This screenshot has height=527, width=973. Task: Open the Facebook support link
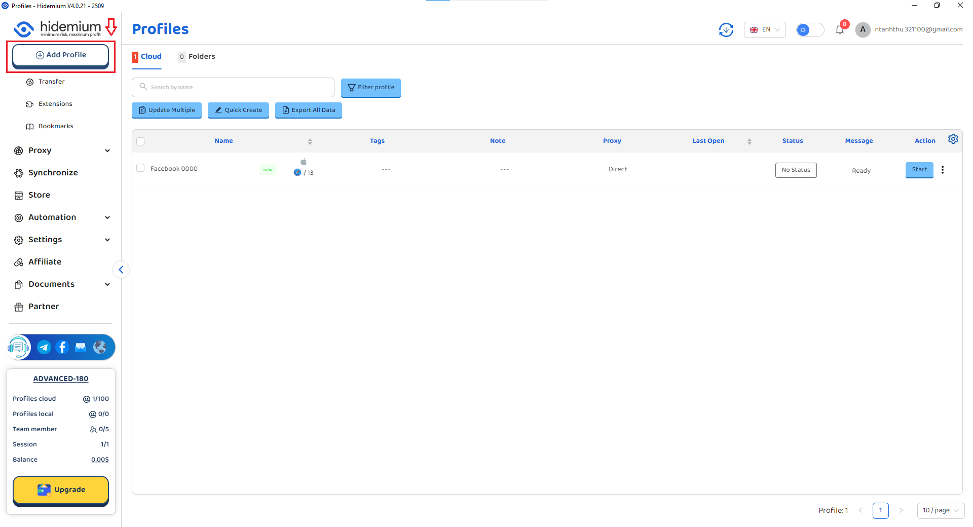(62, 347)
